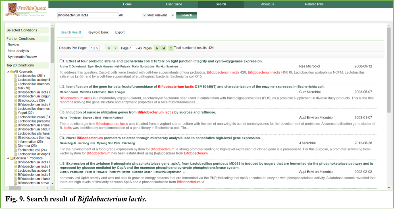
Task: Filter by Meta-analysis condition
Action: (x=18, y=51)
